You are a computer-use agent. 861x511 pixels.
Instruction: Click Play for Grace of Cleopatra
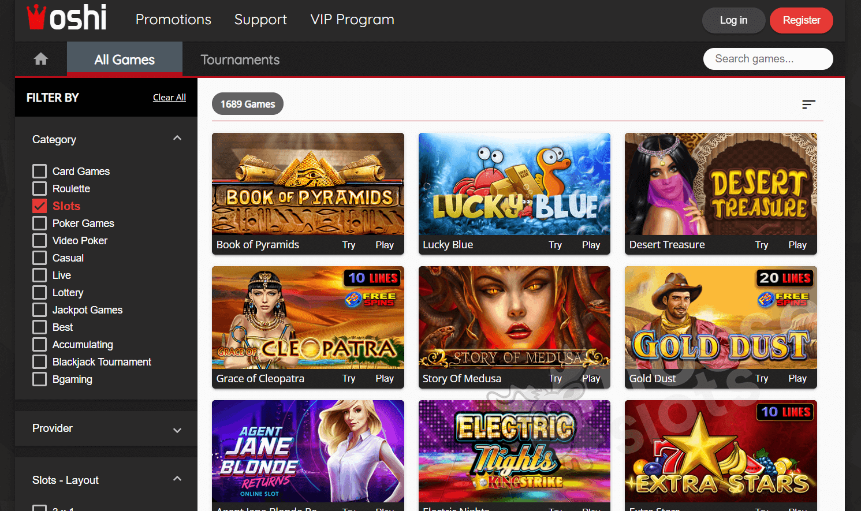(385, 378)
